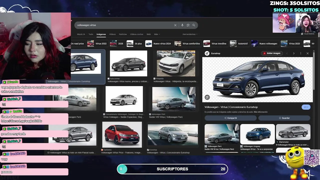Click the Discord invite link in chat

[x=21, y=121]
